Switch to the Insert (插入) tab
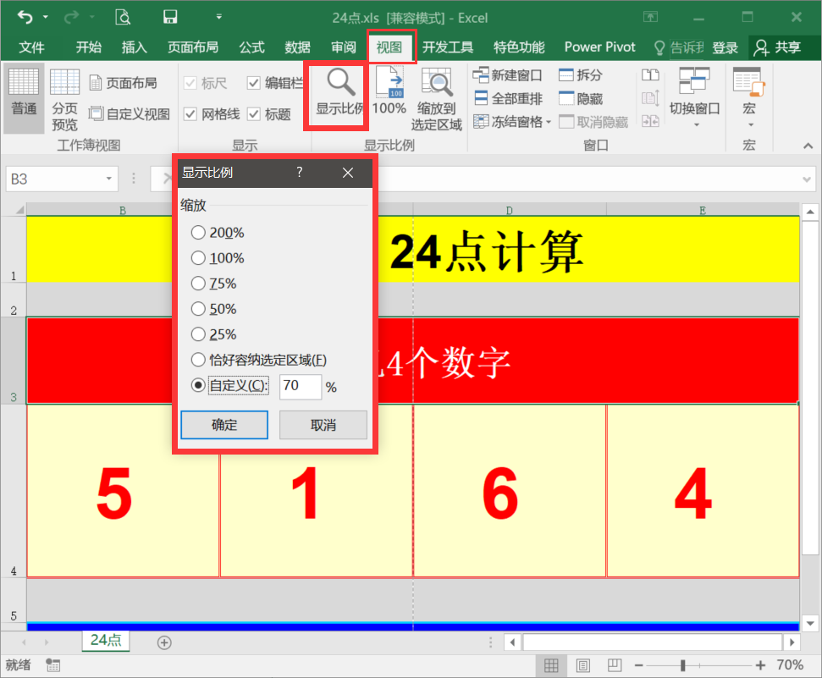This screenshot has height=678, width=822. [x=135, y=47]
